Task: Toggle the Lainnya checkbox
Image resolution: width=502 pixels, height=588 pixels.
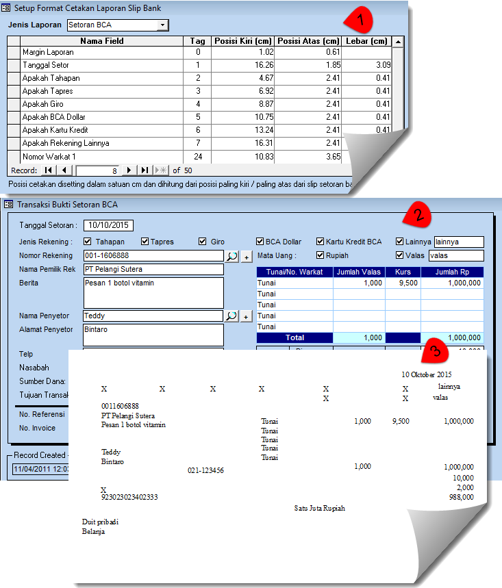Action: 399,242
